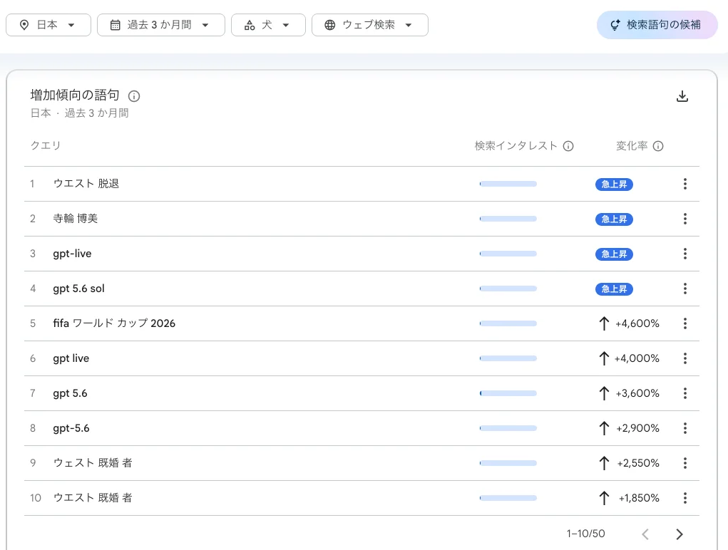Screen dimensions: 728x550
Task: Select the query 寺輪 博美
Action: [x=75, y=219]
